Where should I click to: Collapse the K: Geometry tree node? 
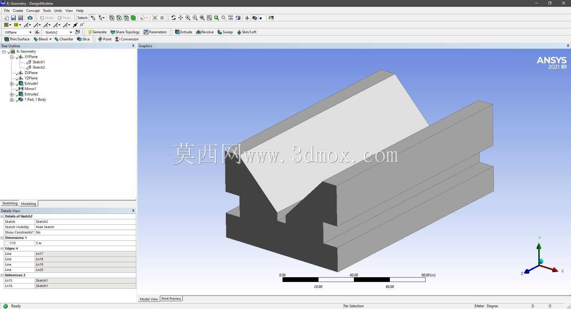click(4, 51)
